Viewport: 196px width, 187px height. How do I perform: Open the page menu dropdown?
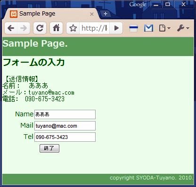[164, 28]
